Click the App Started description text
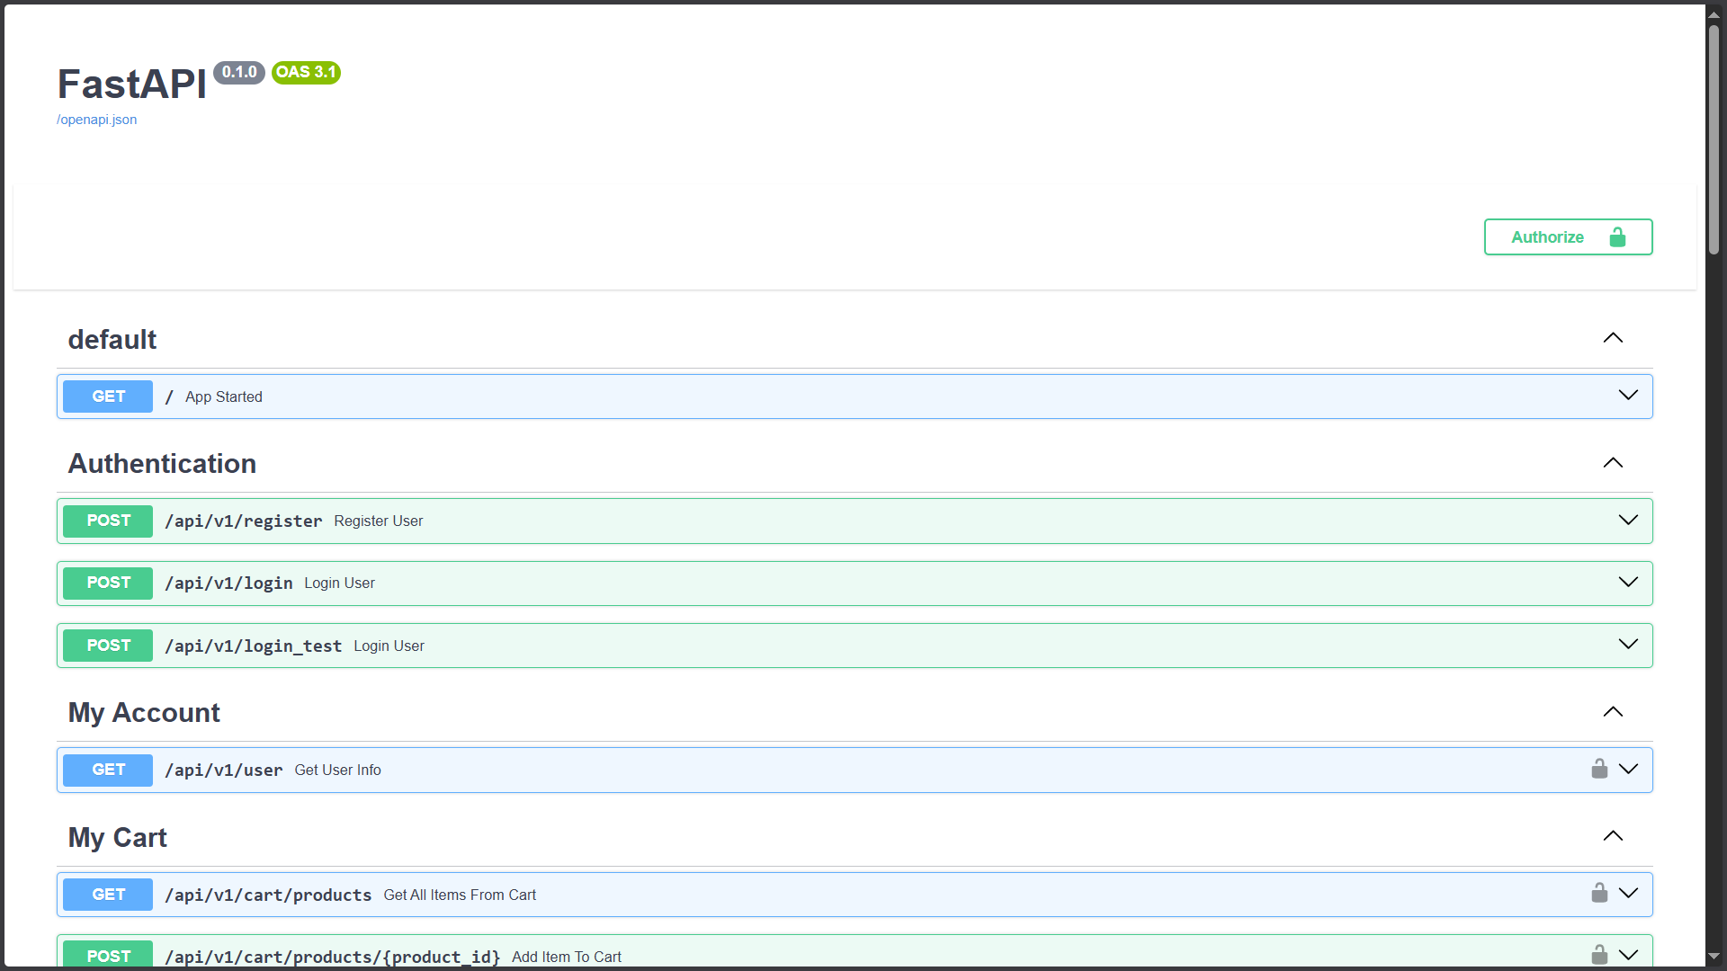The height and width of the screenshot is (971, 1727). click(224, 396)
